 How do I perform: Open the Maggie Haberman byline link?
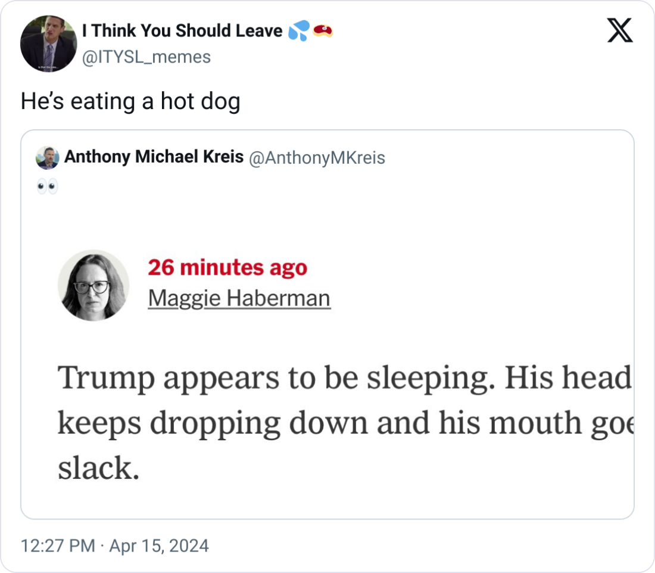[238, 298]
